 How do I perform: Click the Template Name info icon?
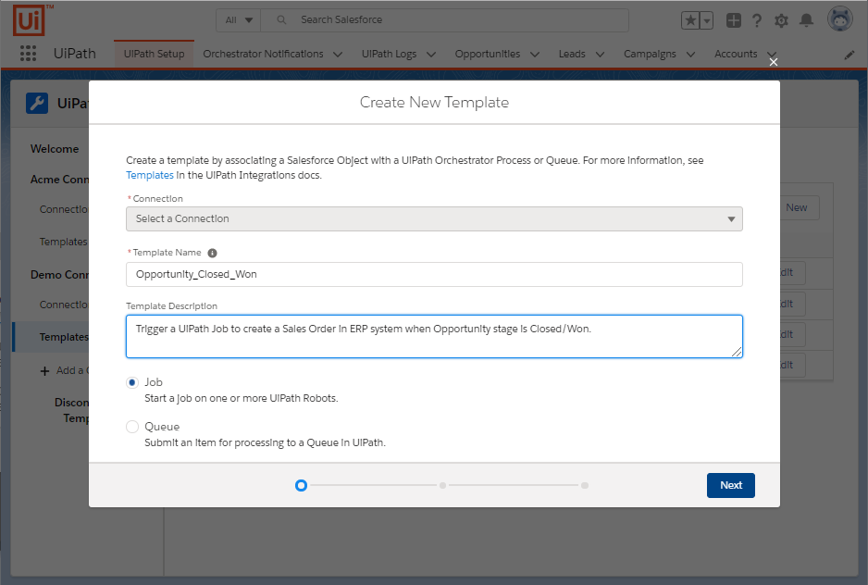point(212,253)
